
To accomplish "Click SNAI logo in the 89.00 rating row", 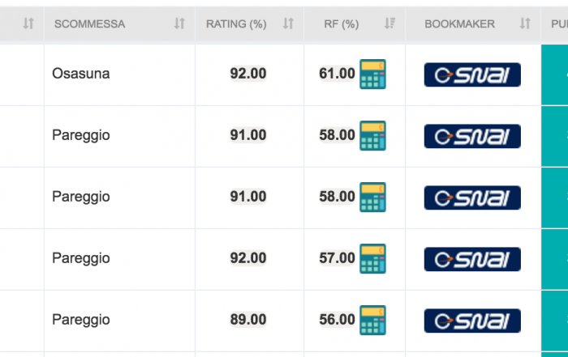I will 472,321.
